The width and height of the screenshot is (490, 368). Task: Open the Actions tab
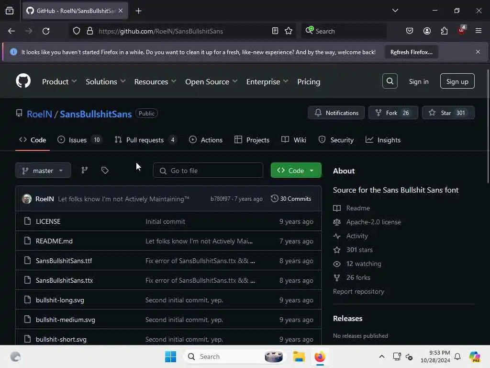point(206,140)
